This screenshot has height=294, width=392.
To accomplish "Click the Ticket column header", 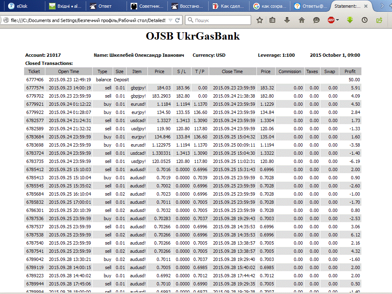I will (x=34, y=71).
